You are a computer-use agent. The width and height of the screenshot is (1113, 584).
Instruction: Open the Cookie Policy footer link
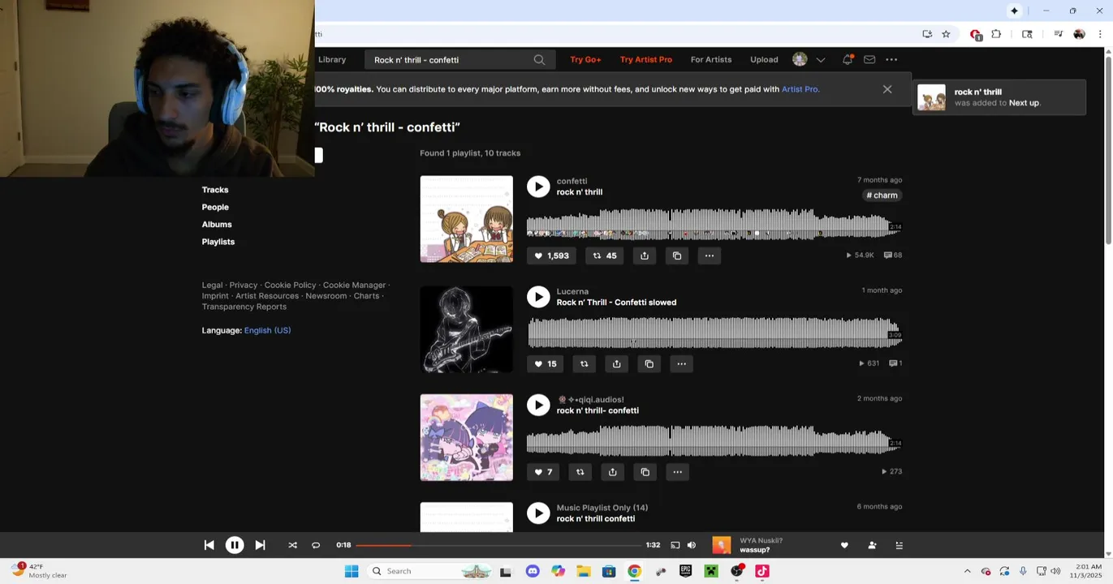pos(290,286)
